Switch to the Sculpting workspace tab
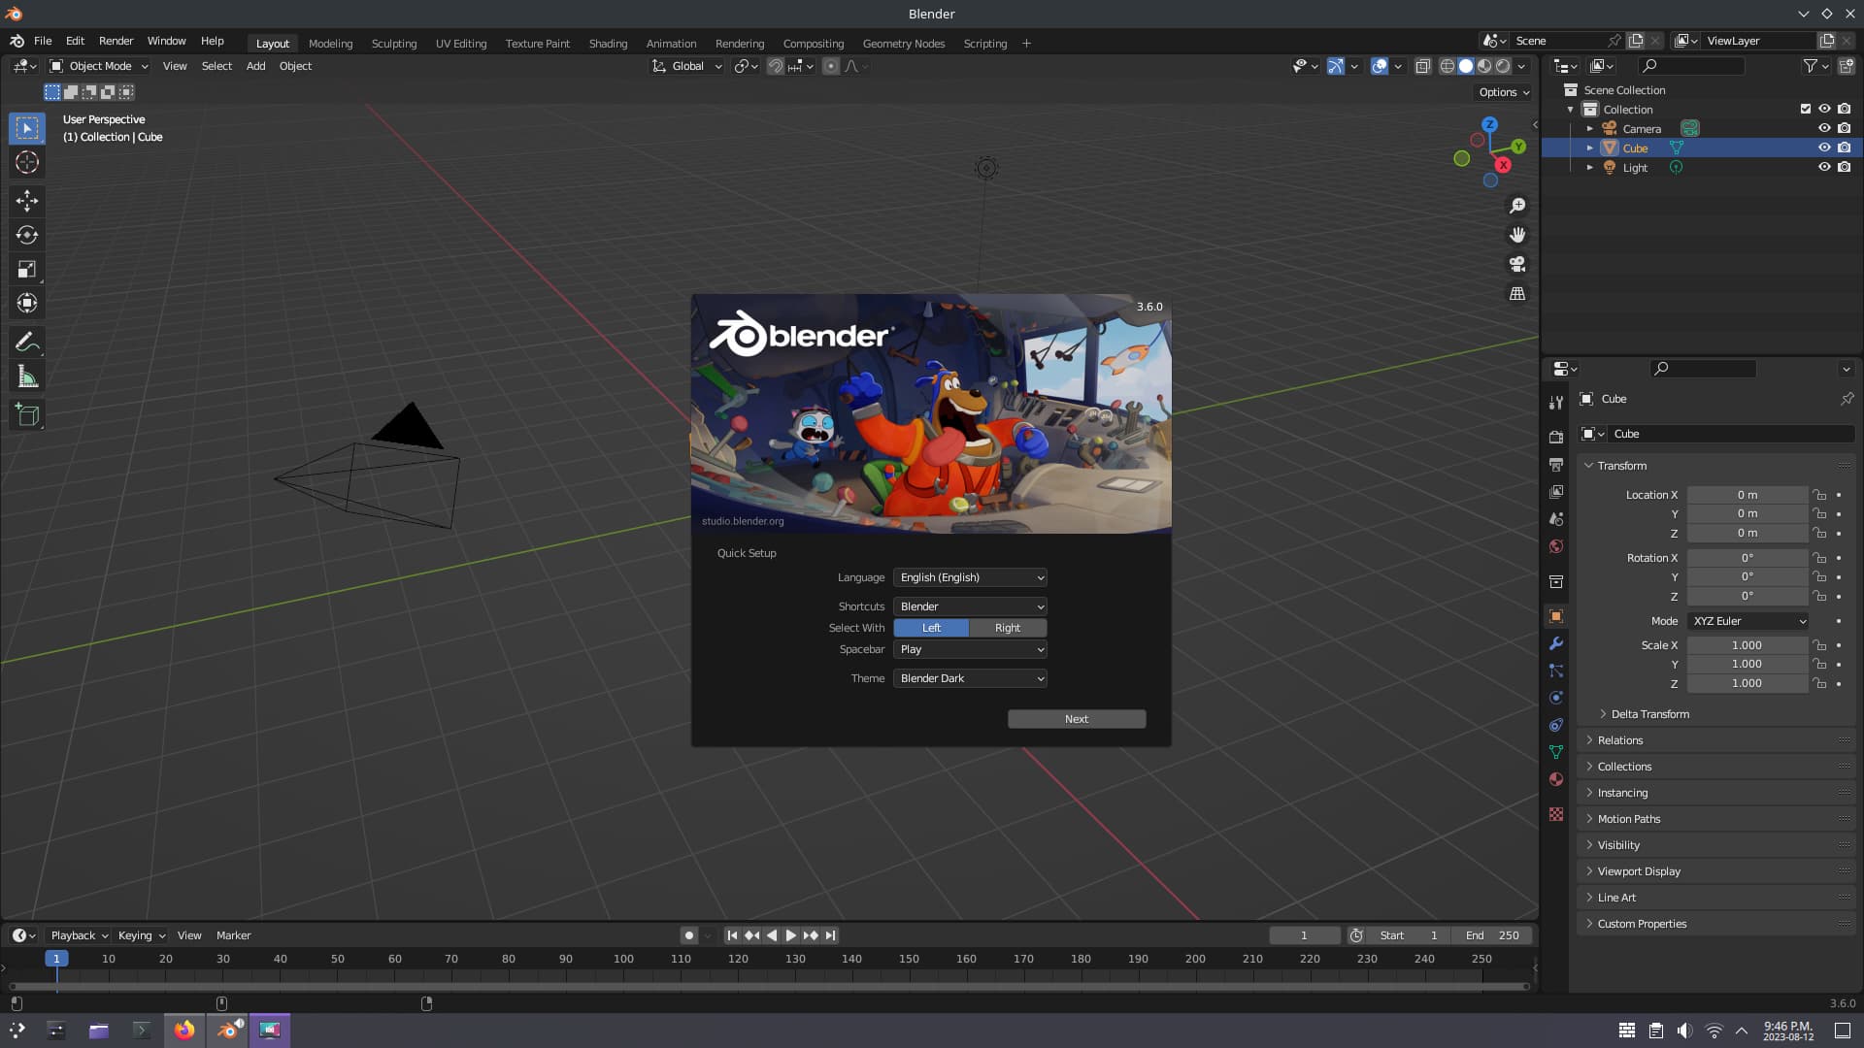 click(393, 44)
